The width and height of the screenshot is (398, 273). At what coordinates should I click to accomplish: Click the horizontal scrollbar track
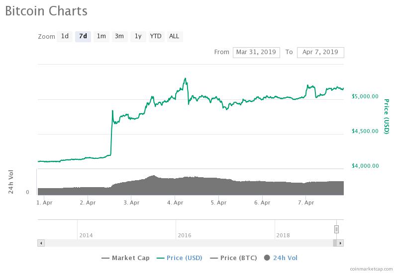[189, 243]
